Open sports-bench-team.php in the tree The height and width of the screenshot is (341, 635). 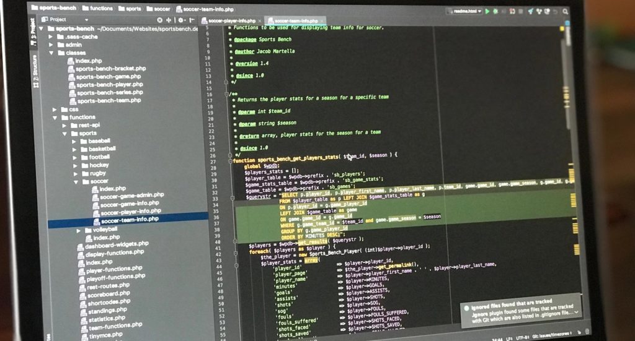(x=105, y=101)
